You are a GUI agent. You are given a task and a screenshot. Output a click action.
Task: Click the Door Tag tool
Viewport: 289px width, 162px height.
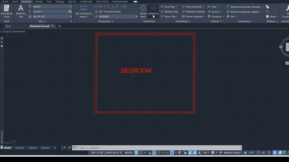click(x=168, y=7)
